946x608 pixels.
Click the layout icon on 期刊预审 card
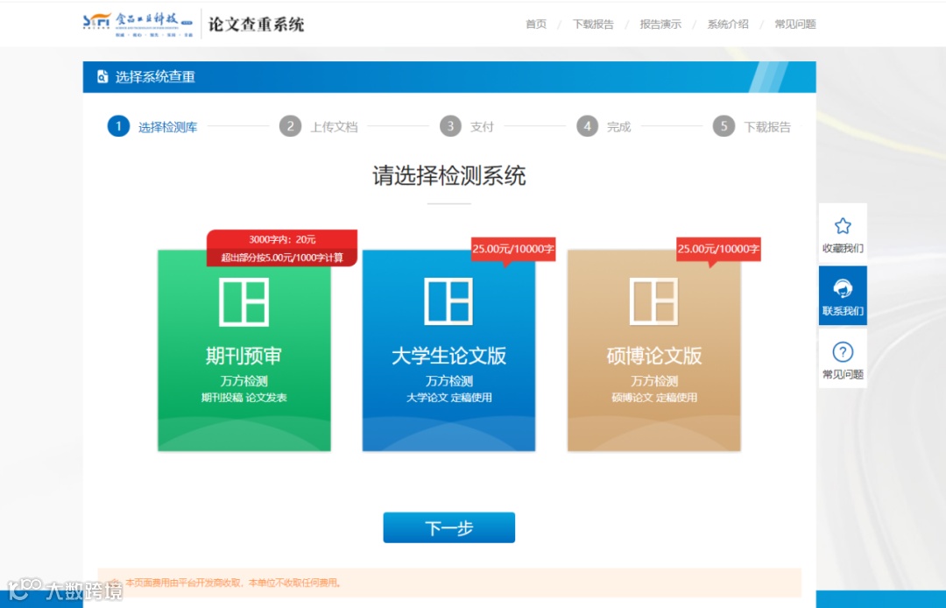pyautogui.click(x=244, y=301)
